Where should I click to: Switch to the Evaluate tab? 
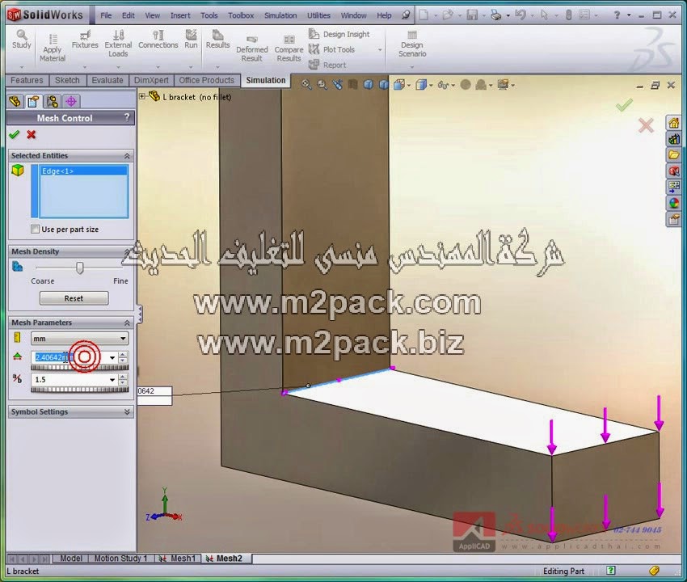[107, 80]
